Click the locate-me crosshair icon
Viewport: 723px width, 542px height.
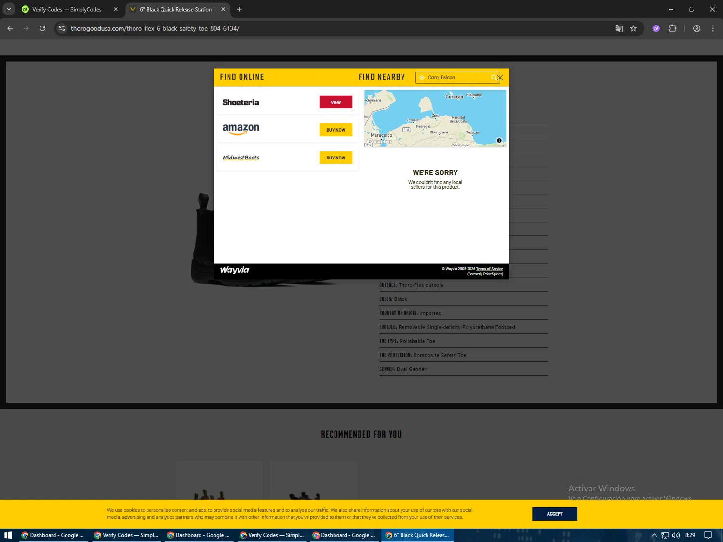pyautogui.click(x=422, y=78)
